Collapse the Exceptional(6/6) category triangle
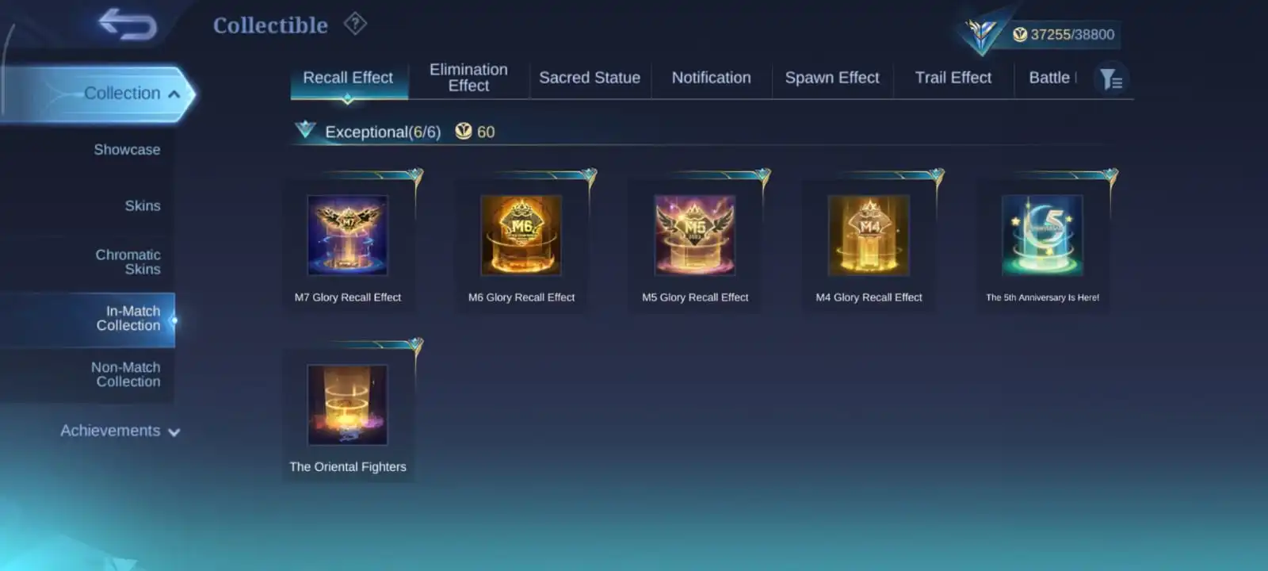1268x571 pixels. [305, 130]
